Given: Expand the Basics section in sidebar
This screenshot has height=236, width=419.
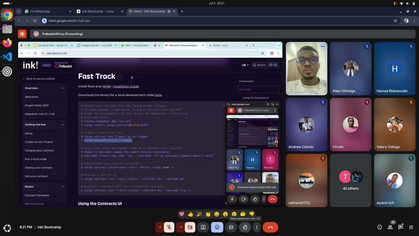Looking at the screenshot, I should pos(63,186).
